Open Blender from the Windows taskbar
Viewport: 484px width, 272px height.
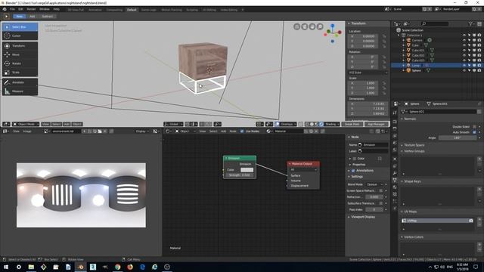81,267
